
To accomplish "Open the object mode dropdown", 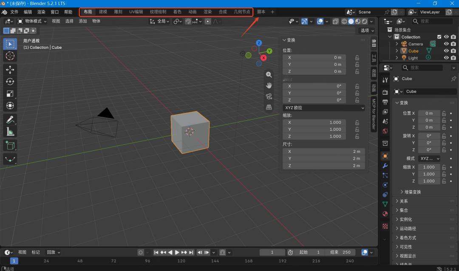I will click(x=32, y=21).
